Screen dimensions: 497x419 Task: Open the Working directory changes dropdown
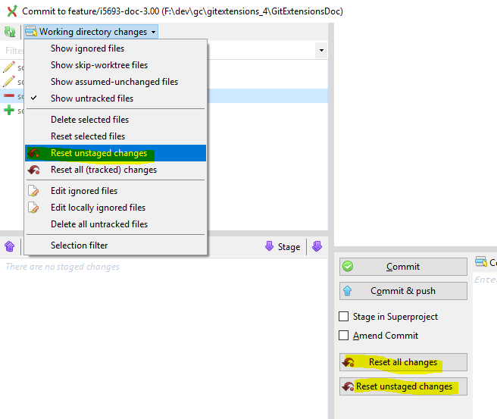coord(91,32)
